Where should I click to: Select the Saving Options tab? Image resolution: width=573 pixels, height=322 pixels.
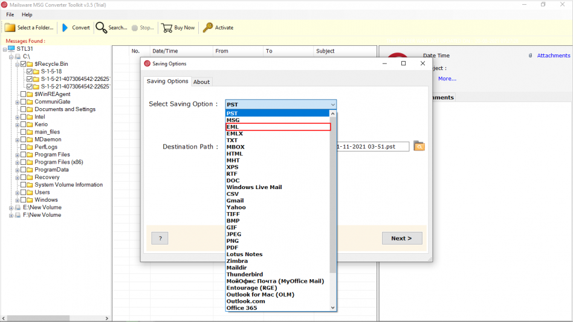[167, 81]
